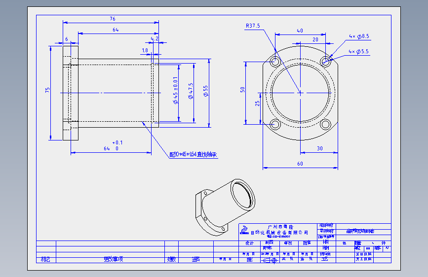Select the 4× Φ5.5 hole callout
The width and height of the screenshot is (428, 277).
click(x=358, y=52)
